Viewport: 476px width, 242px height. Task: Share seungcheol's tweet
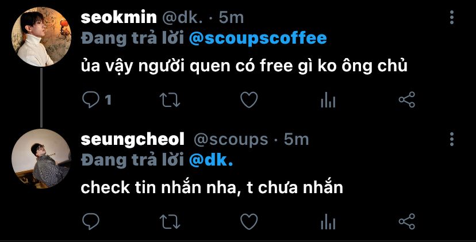407,221
